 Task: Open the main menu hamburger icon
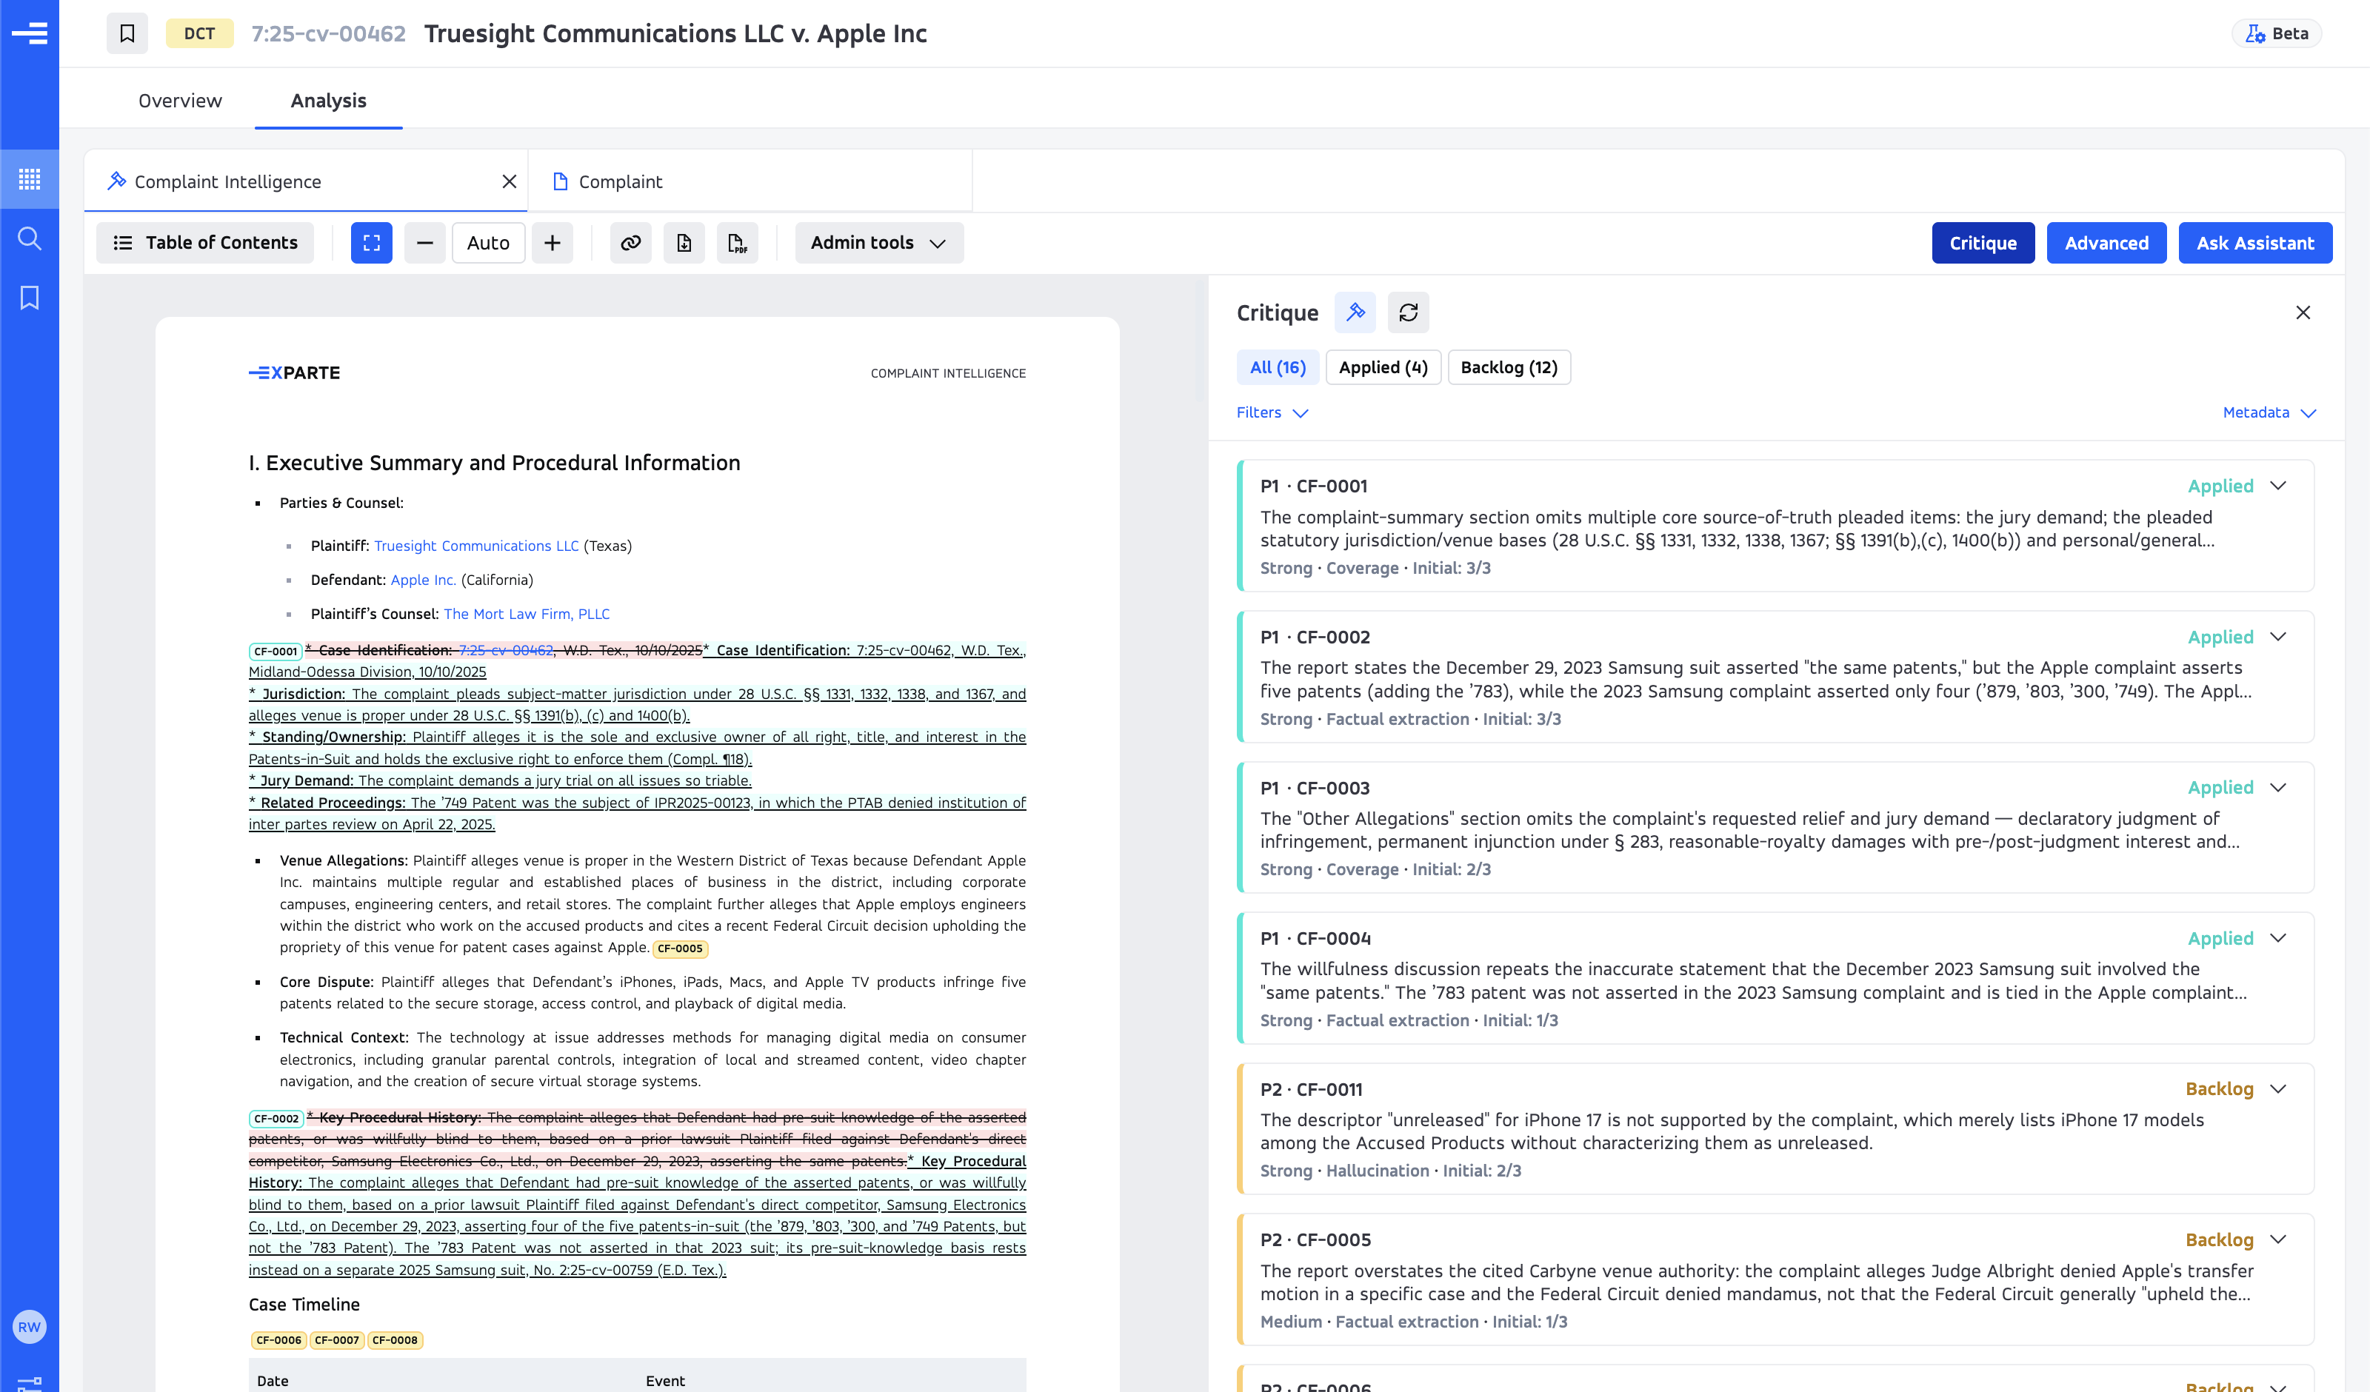pyautogui.click(x=29, y=33)
